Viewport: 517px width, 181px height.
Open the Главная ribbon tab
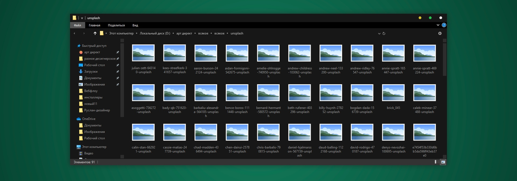94,25
